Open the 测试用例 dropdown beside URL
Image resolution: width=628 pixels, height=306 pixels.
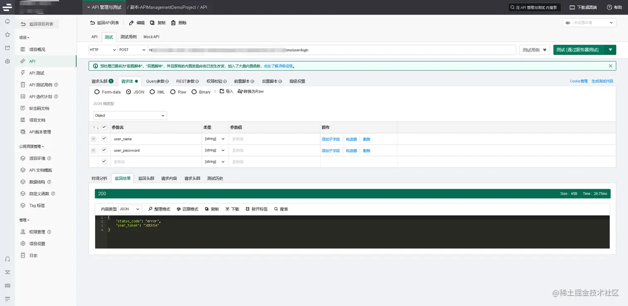[x=535, y=50]
